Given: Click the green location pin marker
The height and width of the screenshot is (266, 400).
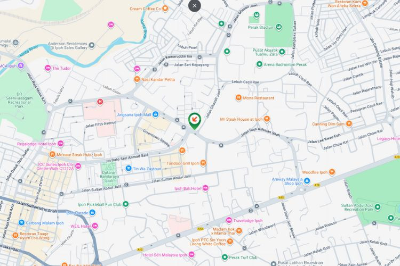Looking at the screenshot, I should click(x=195, y=121).
